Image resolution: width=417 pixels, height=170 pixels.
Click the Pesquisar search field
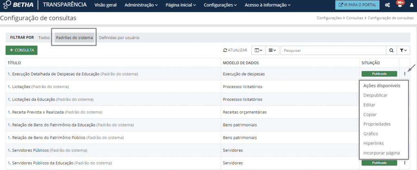[x=333, y=50]
